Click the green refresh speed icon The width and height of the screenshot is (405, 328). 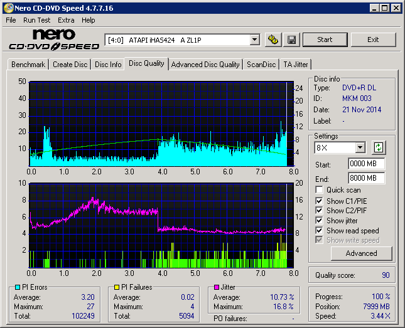click(378, 148)
